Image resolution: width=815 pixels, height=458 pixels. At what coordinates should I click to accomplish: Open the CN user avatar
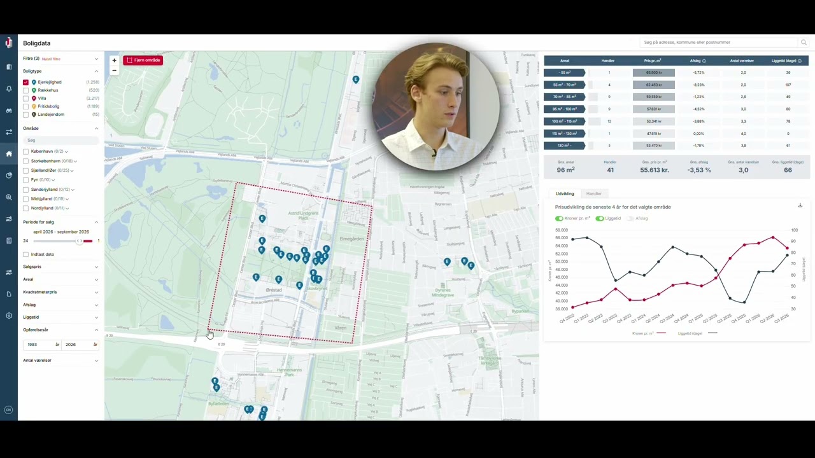(x=8, y=410)
